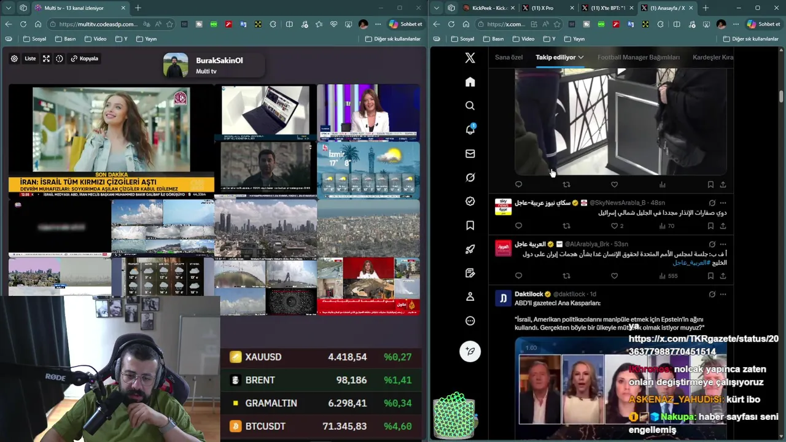The width and height of the screenshot is (786, 442).
Task: Open Bookmarks in X sidebar
Action: click(470, 225)
